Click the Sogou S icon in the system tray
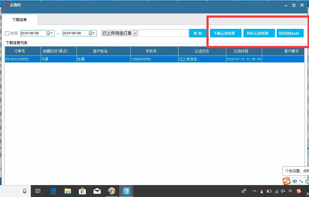Viewport: 309px width, 197px height. coord(299,191)
